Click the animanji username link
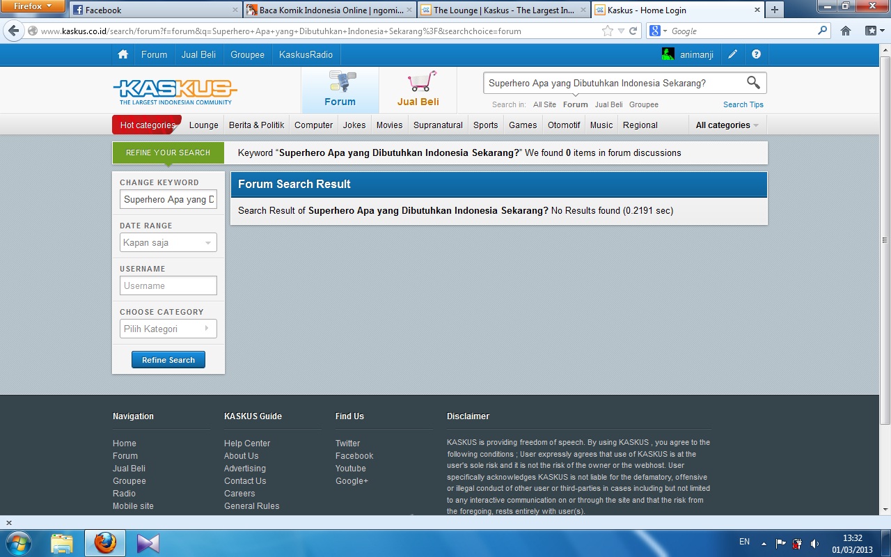 click(697, 54)
